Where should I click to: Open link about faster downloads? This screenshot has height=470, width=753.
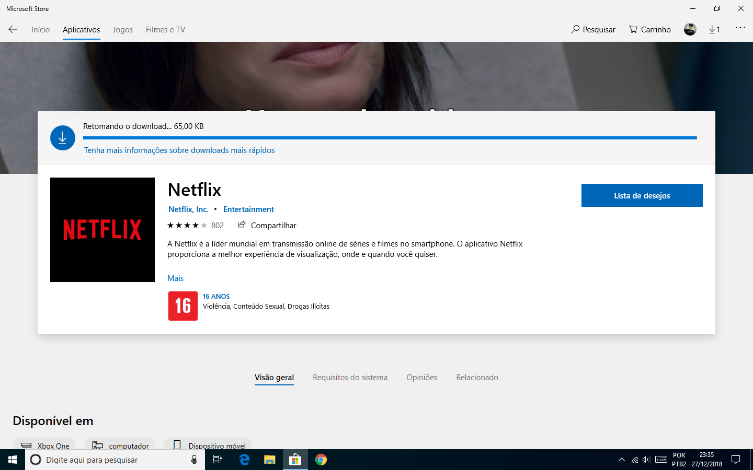coord(179,150)
